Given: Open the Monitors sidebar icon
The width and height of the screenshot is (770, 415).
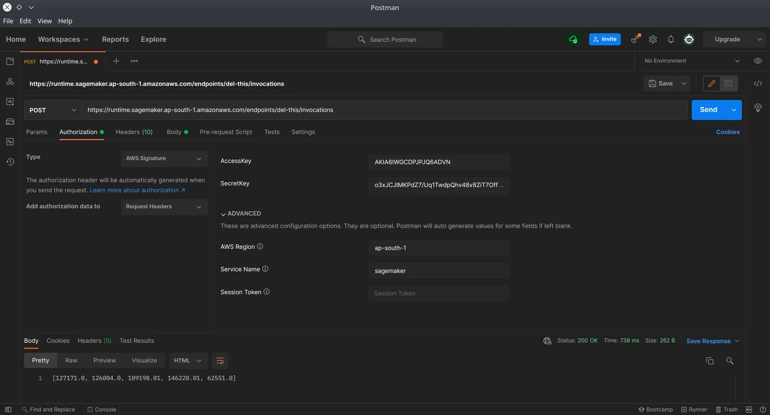Looking at the screenshot, I should (x=10, y=142).
